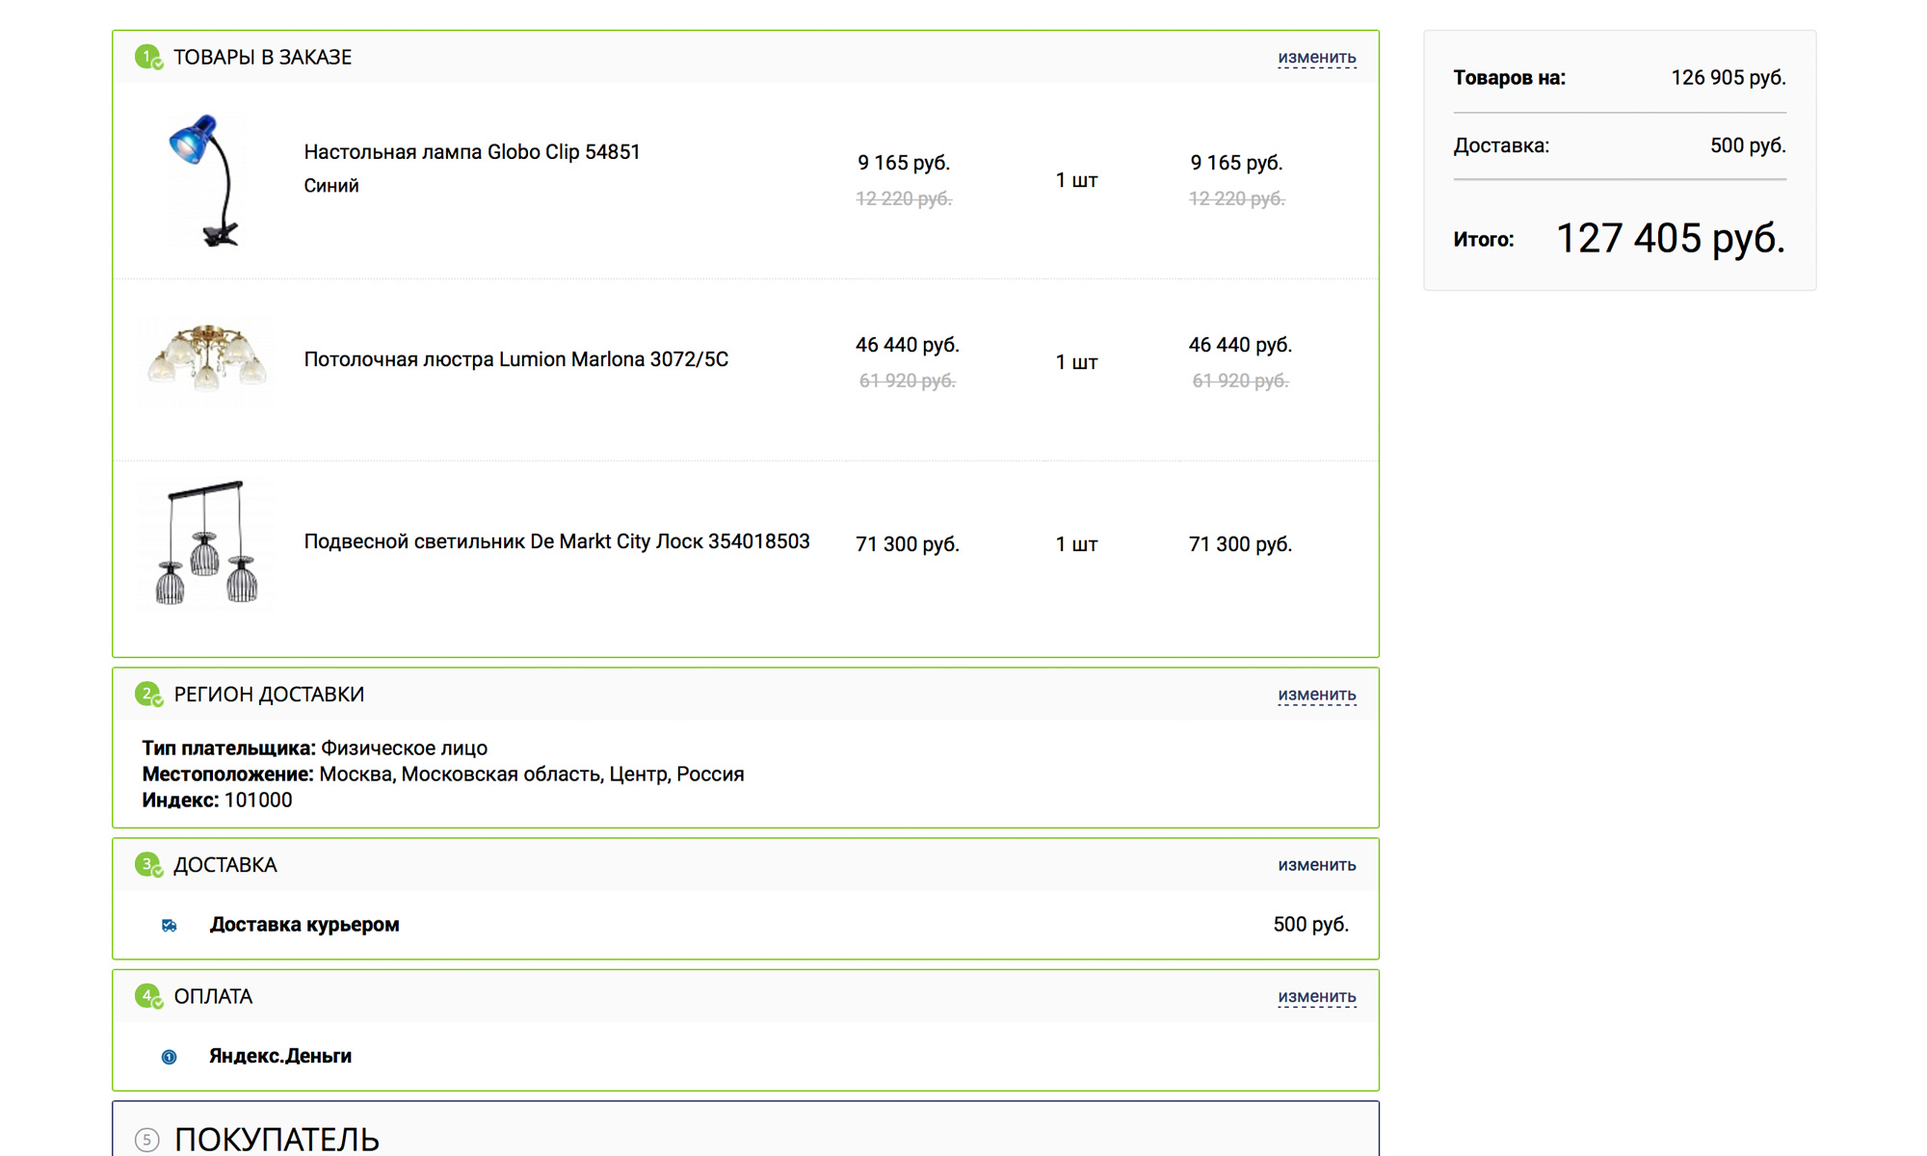
Task: Click изменить in Регион доставки section
Action: [1316, 695]
